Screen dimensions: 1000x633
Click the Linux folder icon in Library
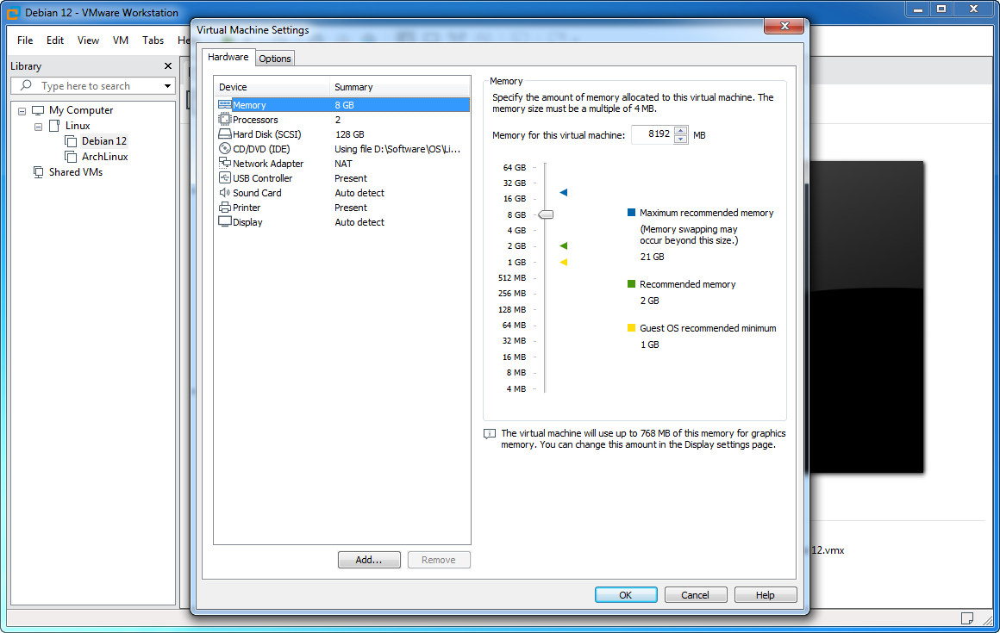(55, 126)
